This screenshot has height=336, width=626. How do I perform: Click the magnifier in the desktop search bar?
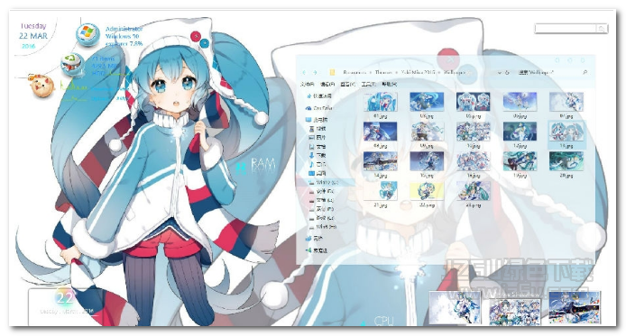(x=602, y=28)
